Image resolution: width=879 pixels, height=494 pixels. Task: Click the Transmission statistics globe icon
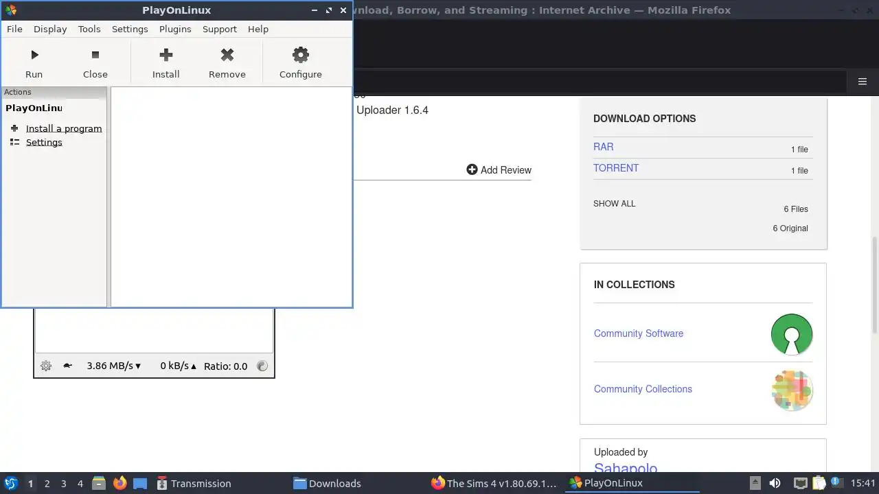pos(262,366)
